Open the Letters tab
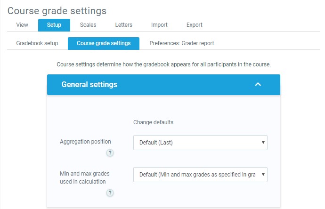The width and height of the screenshot is (325, 209). pyautogui.click(x=123, y=25)
